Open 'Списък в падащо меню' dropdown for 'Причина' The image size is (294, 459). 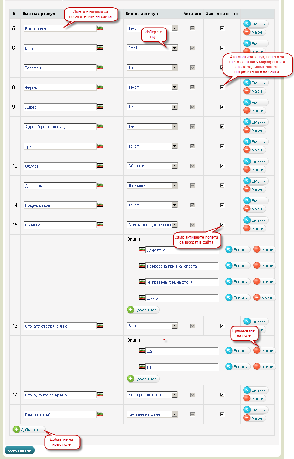tap(174, 225)
